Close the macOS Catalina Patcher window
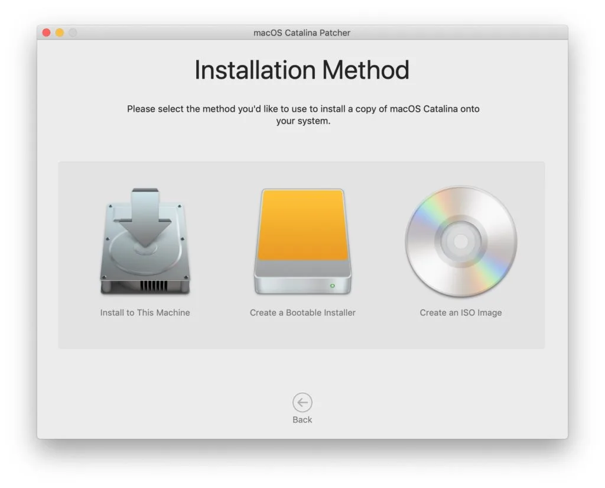This screenshot has width=605, height=488. 46,33
